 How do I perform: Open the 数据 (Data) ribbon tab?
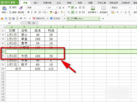point(69,3)
